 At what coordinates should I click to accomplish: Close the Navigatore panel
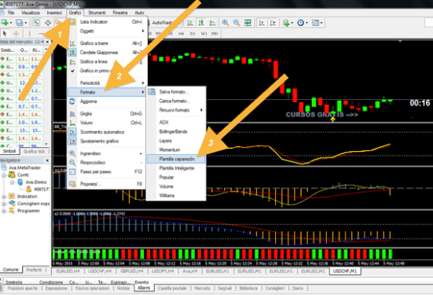click(47, 160)
